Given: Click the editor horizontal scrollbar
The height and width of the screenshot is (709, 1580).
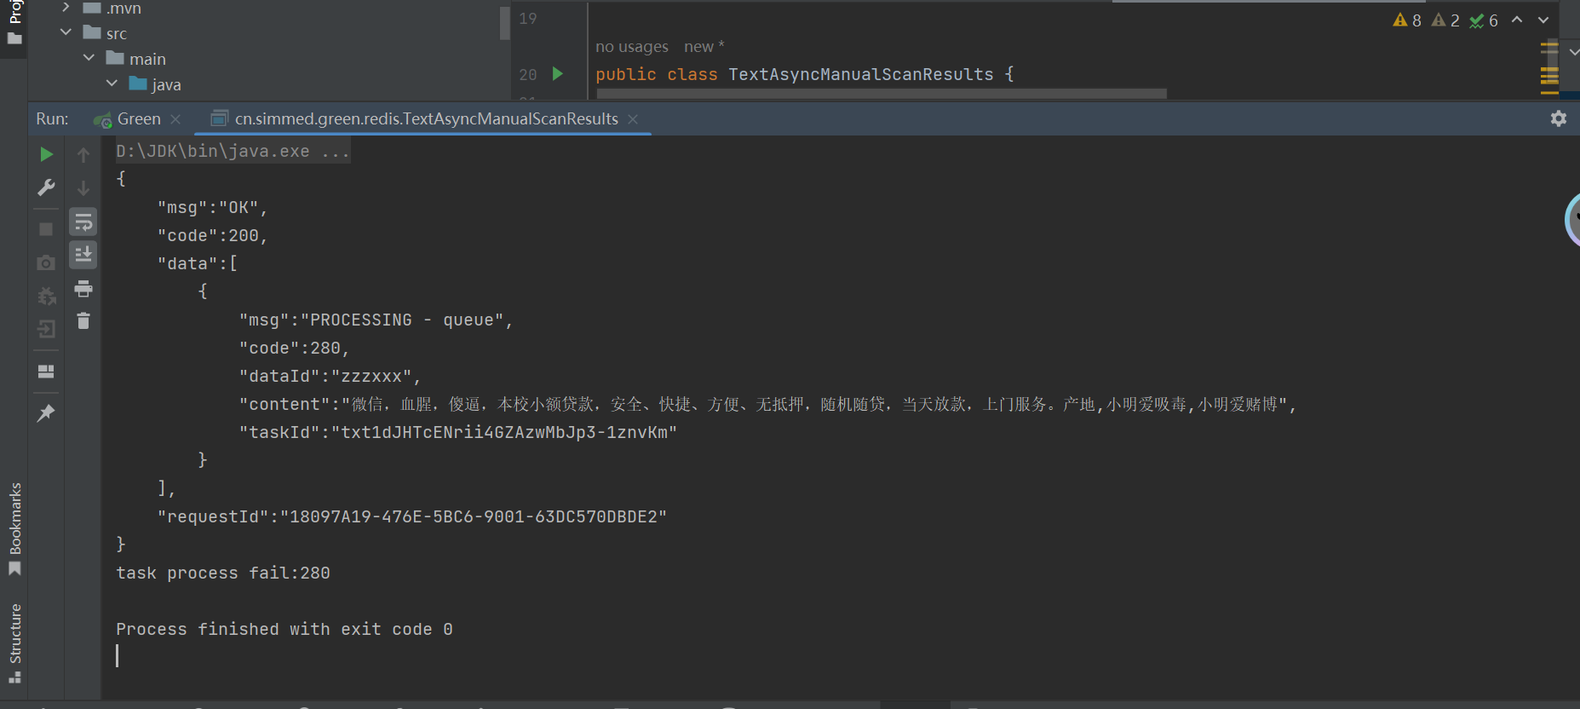Looking at the screenshot, I should coord(882,94).
